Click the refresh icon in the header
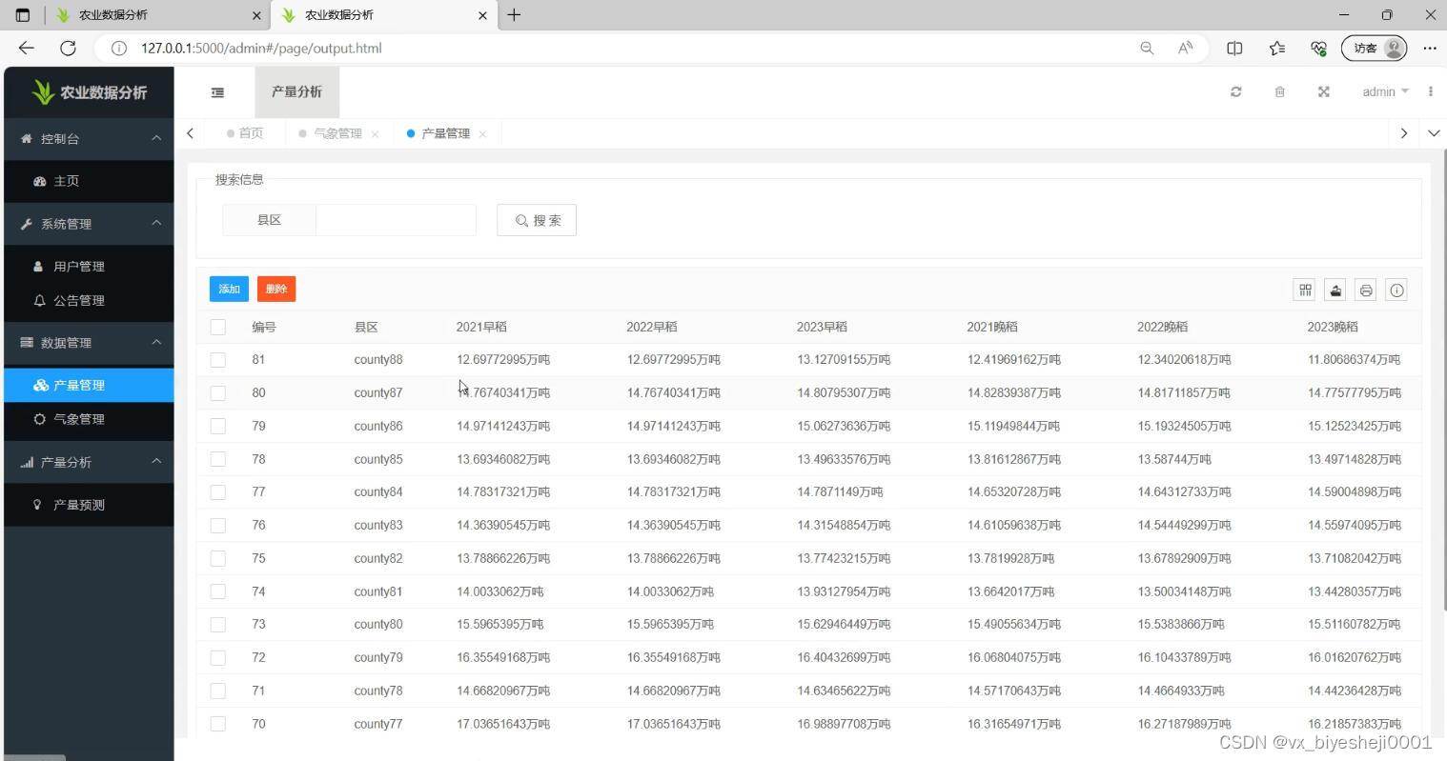 click(x=1235, y=91)
